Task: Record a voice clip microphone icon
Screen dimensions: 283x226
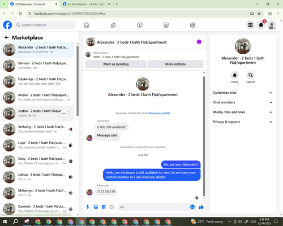Action: tap(88, 207)
